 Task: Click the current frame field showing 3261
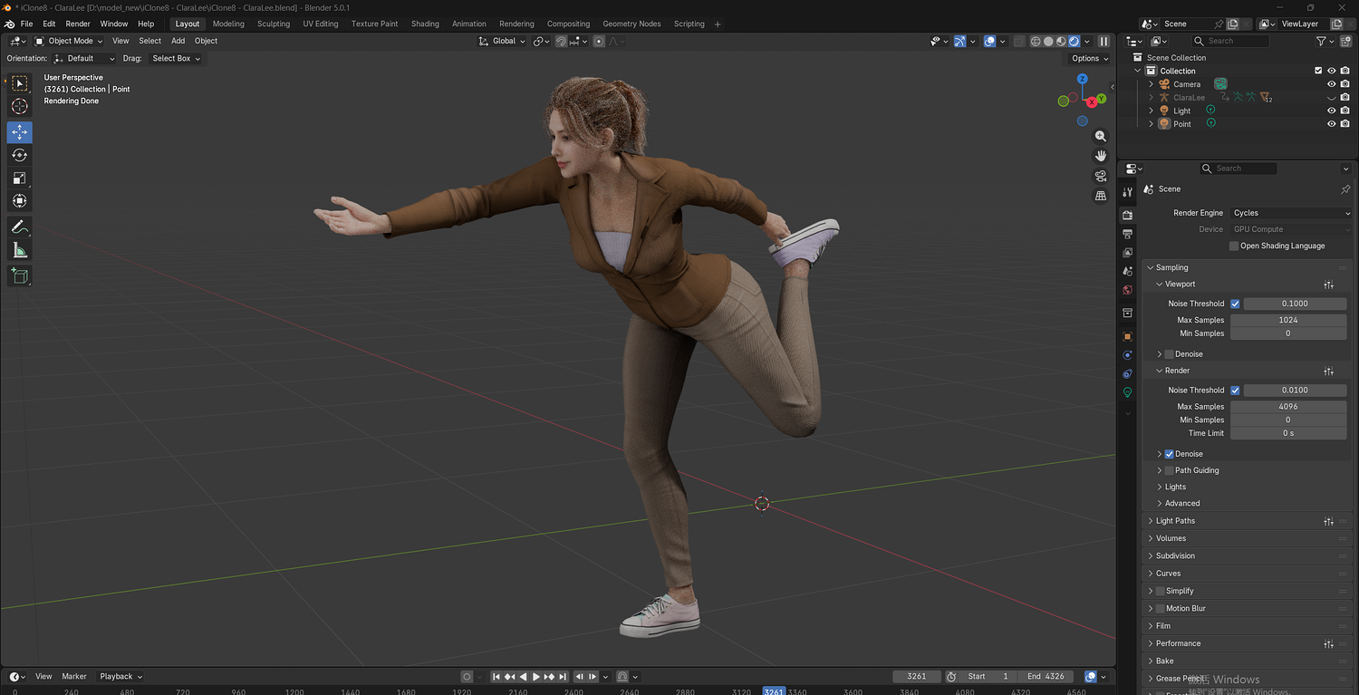pos(916,677)
